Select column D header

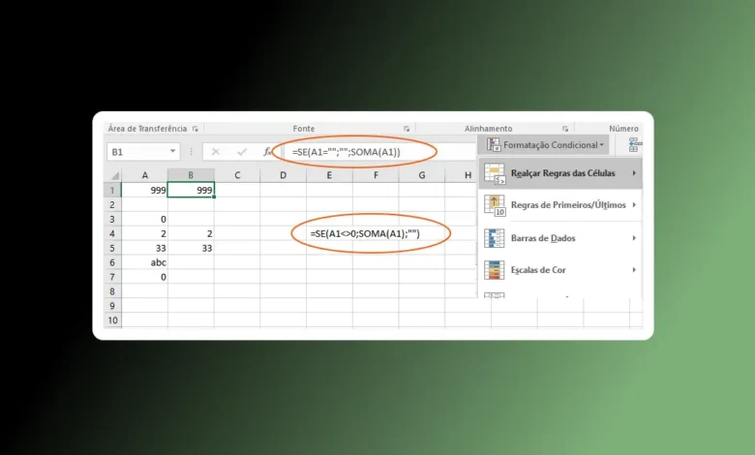(283, 175)
